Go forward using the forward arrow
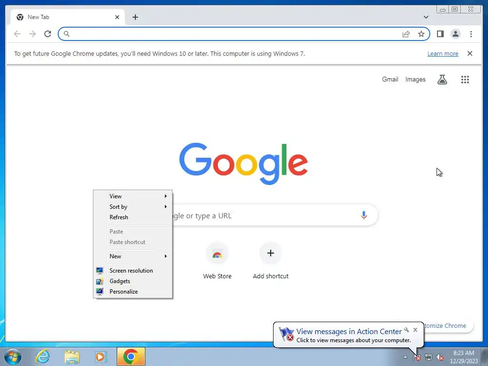Image resolution: width=488 pixels, height=366 pixels. tap(32, 34)
